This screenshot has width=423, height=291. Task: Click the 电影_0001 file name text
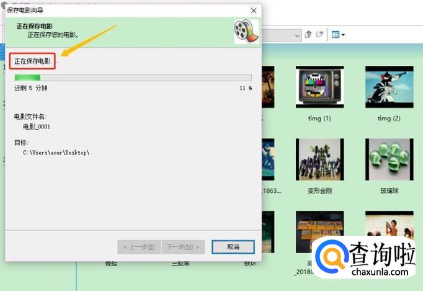(37, 127)
